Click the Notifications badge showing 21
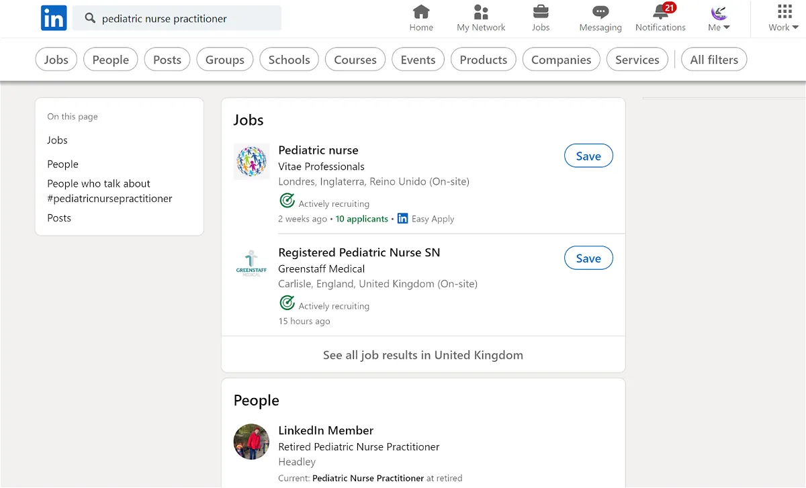Viewport: 806px width, 488px height. click(669, 7)
